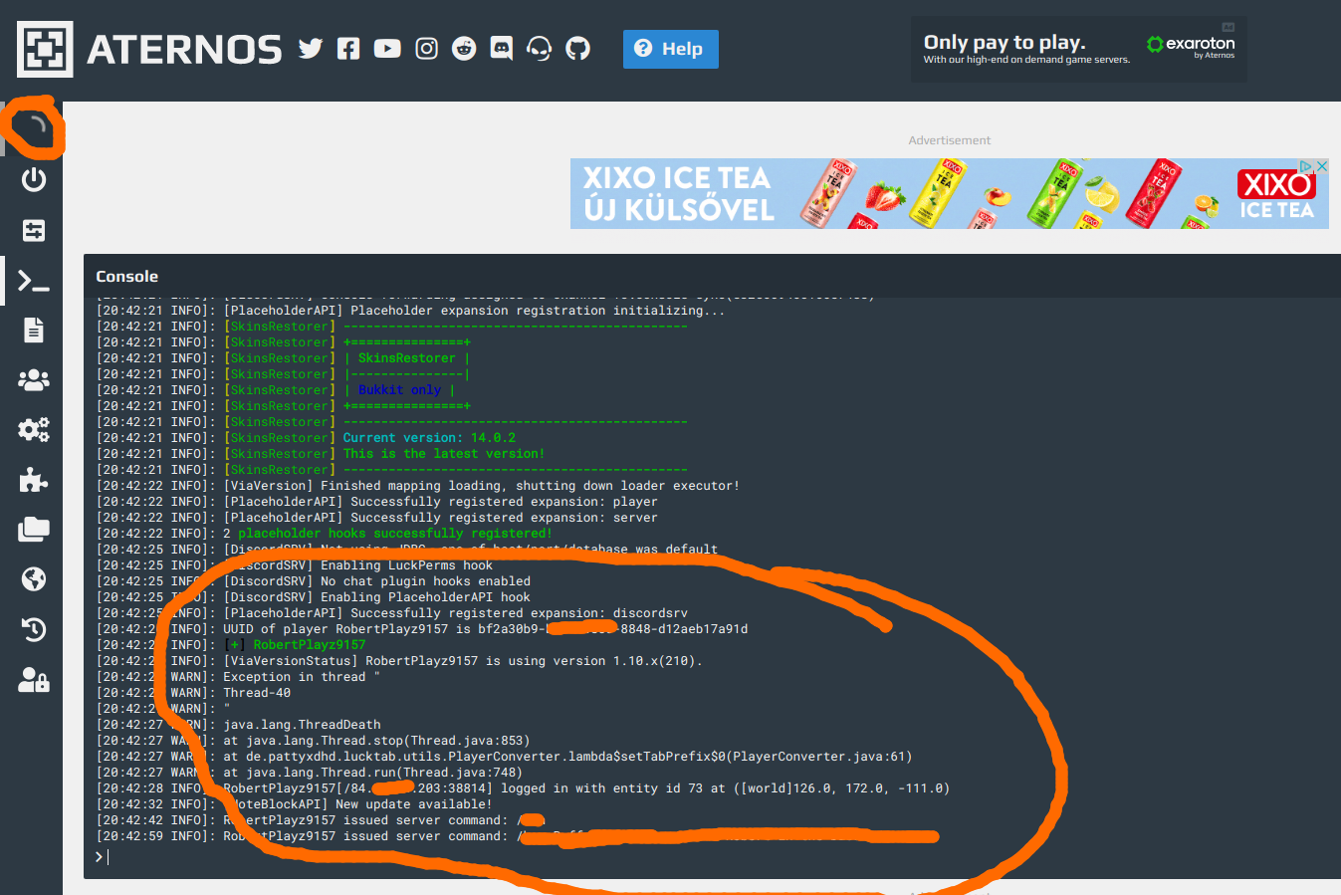Viewport: 1341px width, 895px height.
Task: Open the Players page in sidebar
Action: [34, 379]
